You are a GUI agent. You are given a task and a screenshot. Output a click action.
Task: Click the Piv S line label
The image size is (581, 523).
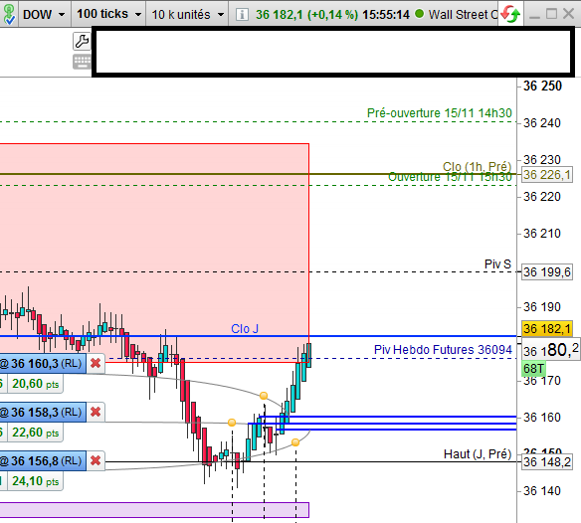point(497,264)
